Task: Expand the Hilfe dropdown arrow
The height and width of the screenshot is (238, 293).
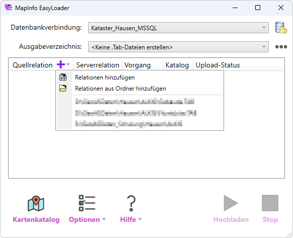Action: pos(140,219)
